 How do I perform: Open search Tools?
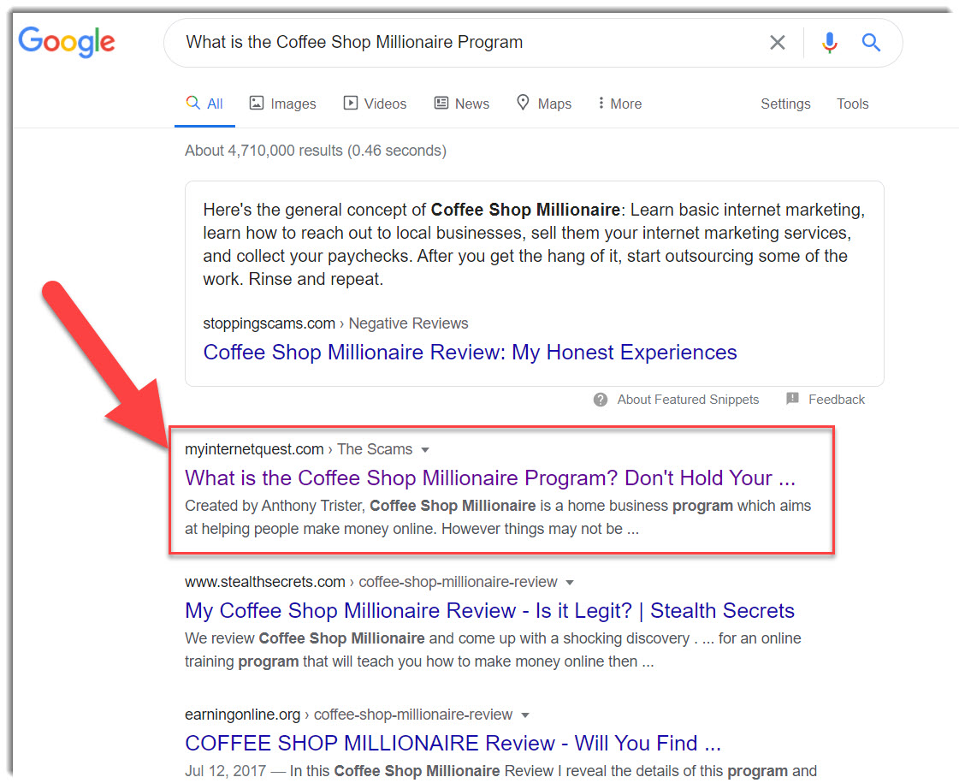coord(853,104)
